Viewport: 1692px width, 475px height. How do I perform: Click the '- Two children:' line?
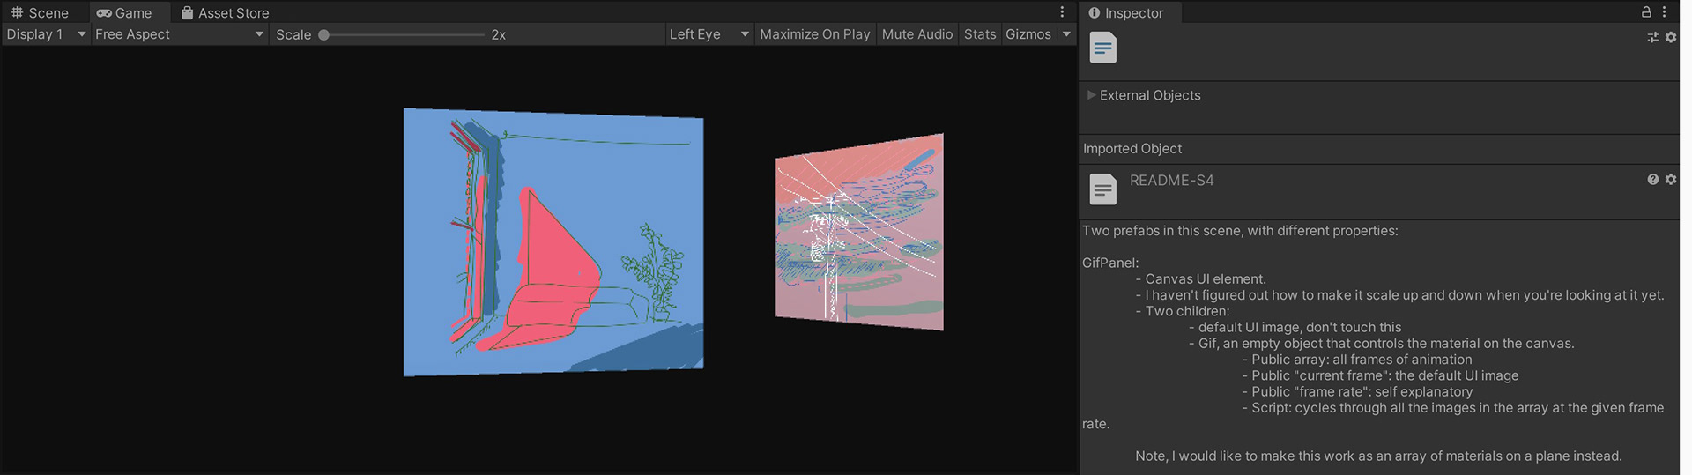(x=1182, y=311)
